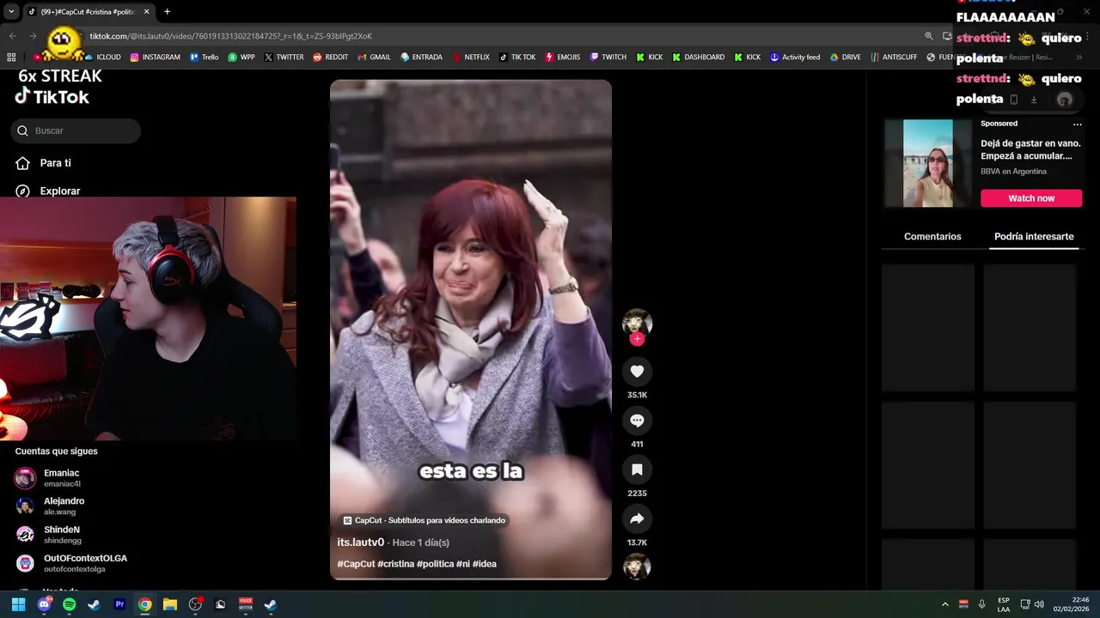The height and width of the screenshot is (618, 1100).
Task: Open comments via speech bubble icon
Action: point(637,421)
